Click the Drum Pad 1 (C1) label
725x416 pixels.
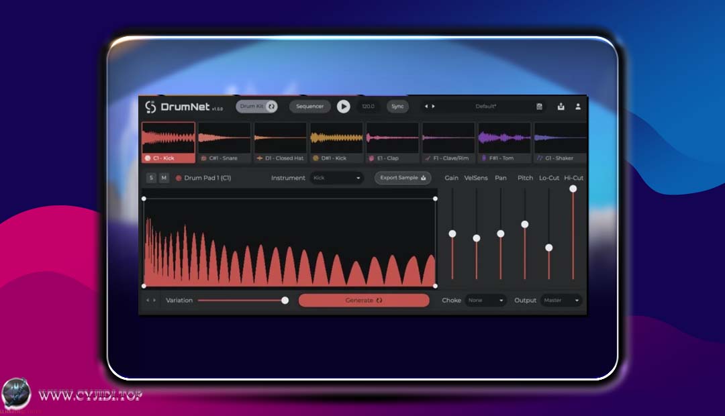coord(207,178)
